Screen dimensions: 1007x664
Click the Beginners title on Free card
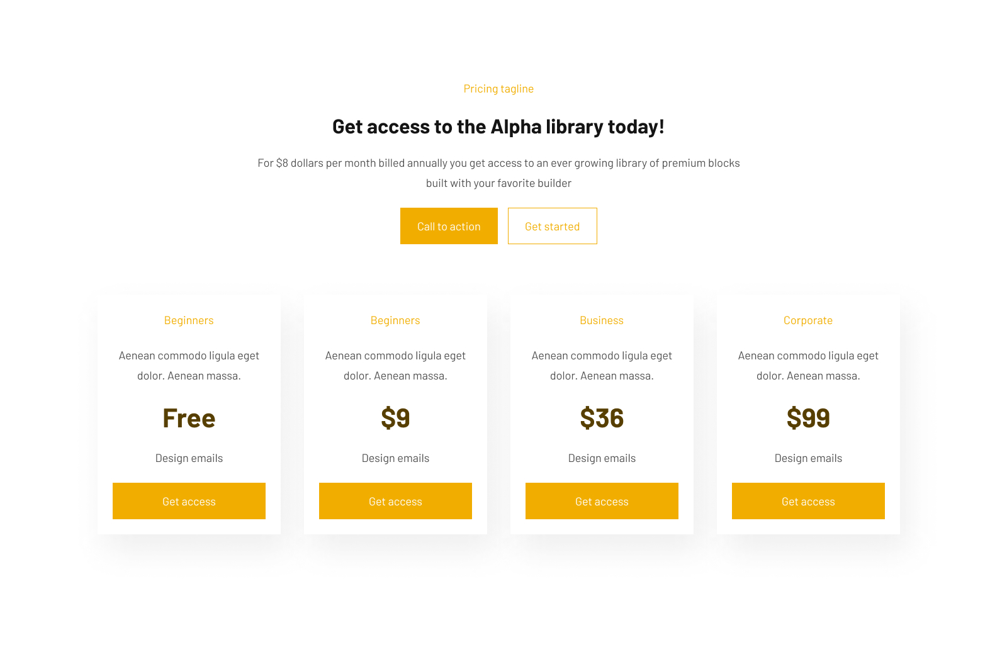(189, 320)
